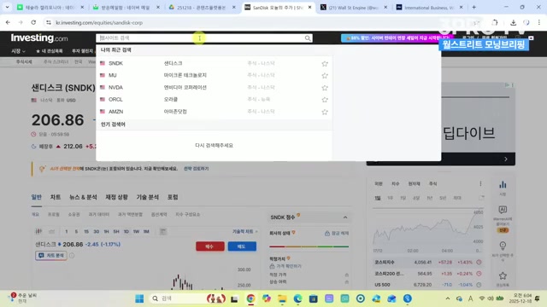Switch to the 251218 Google Drive tab
547x307 pixels.
202,8
